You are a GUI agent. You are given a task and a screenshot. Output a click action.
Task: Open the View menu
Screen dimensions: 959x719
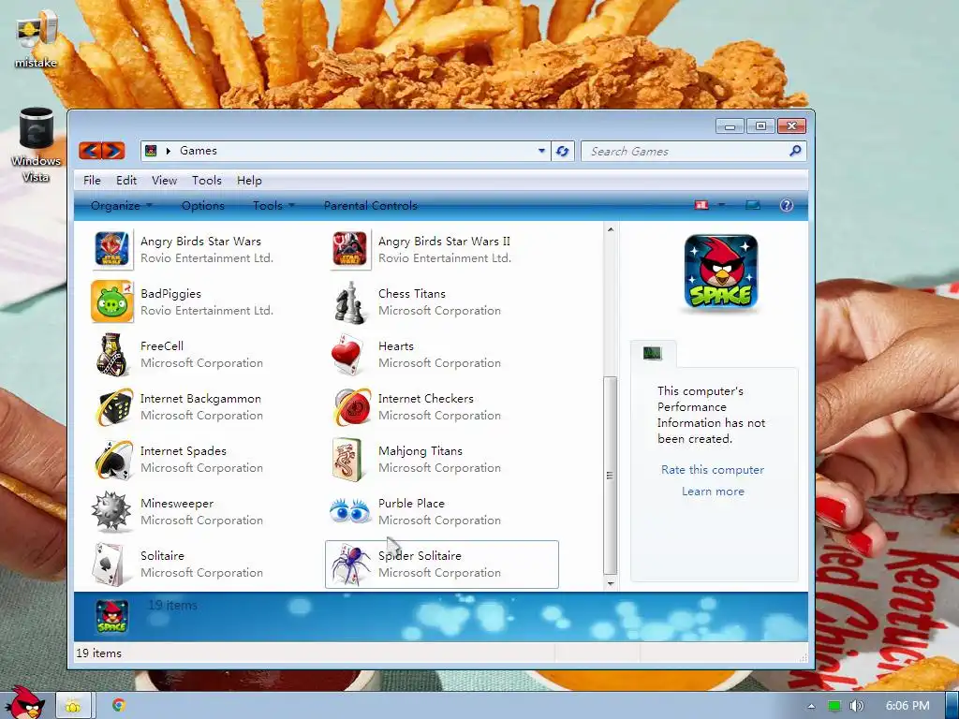coord(164,181)
